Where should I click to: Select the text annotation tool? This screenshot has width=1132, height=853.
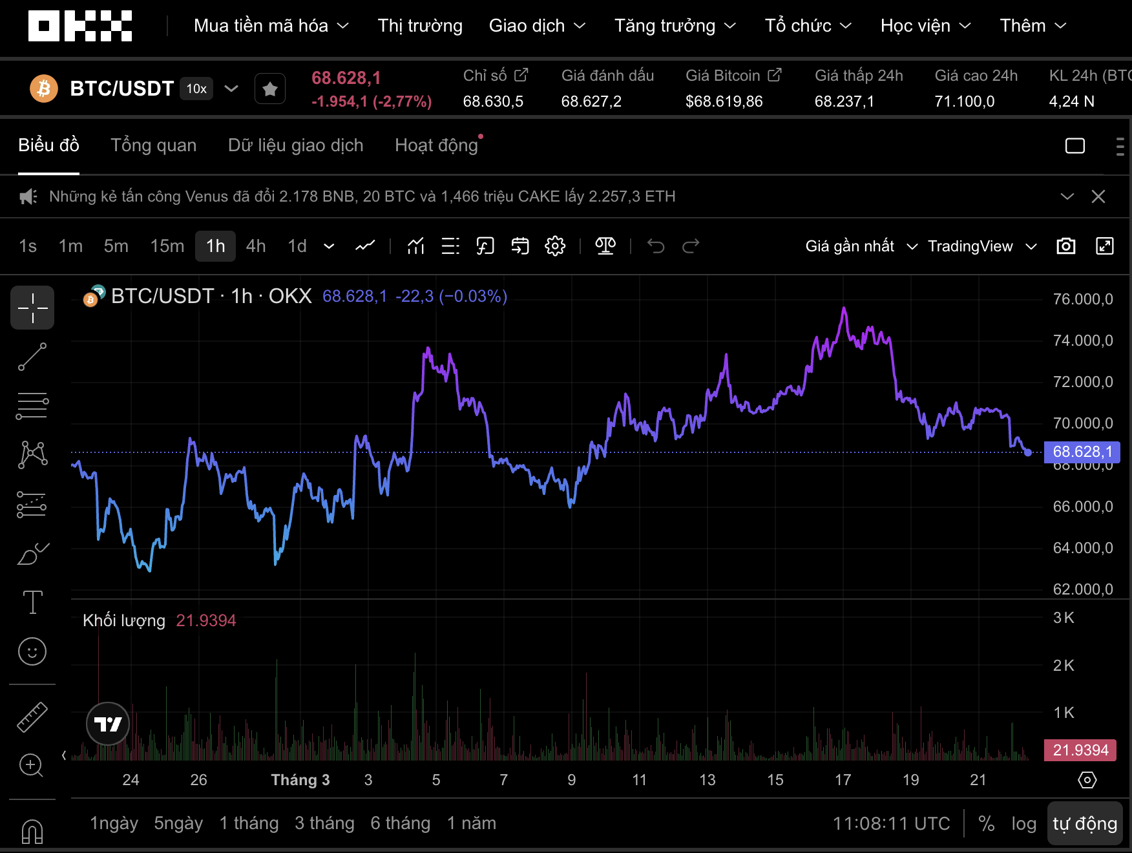(x=32, y=602)
